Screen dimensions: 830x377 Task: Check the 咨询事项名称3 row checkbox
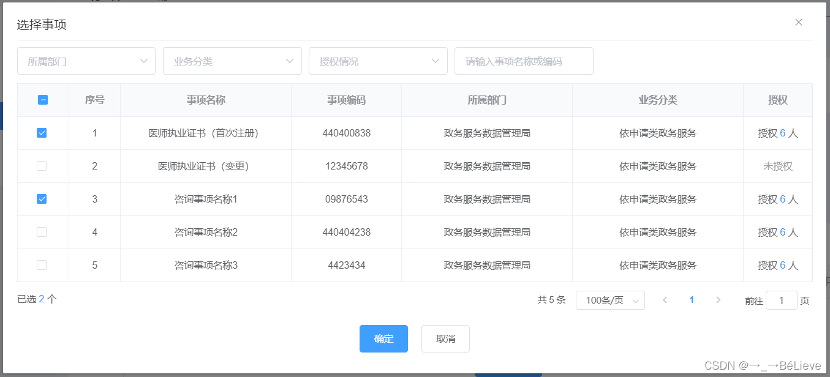(x=43, y=265)
